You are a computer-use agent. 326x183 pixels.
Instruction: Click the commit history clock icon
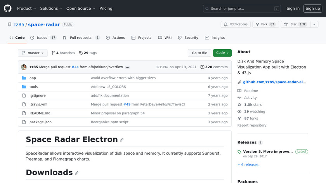202,67
